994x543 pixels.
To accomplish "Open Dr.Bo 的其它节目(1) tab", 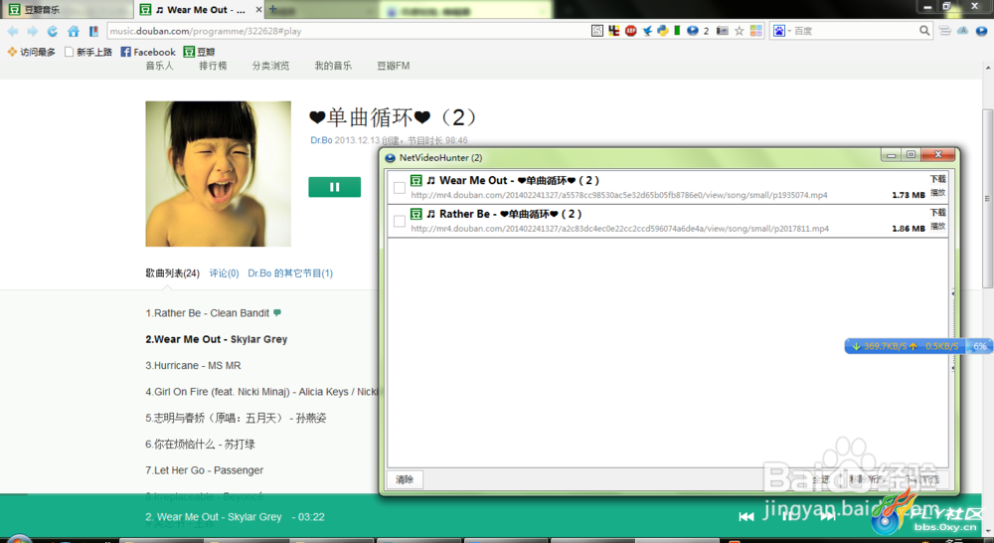I will (x=290, y=272).
